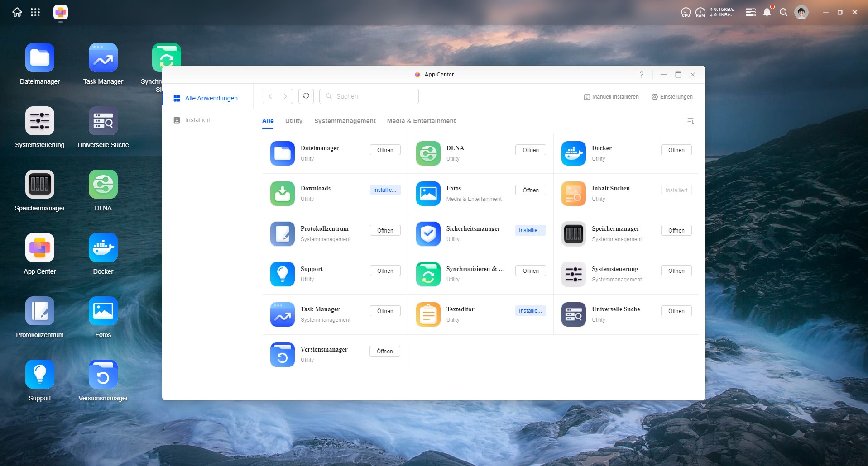
Task: Click the top bar search magnifier icon
Action: [x=783, y=13]
